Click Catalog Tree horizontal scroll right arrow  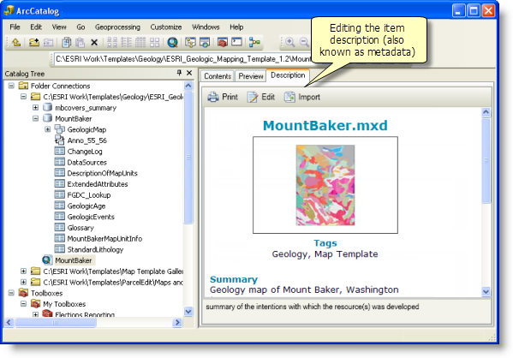point(177,323)
